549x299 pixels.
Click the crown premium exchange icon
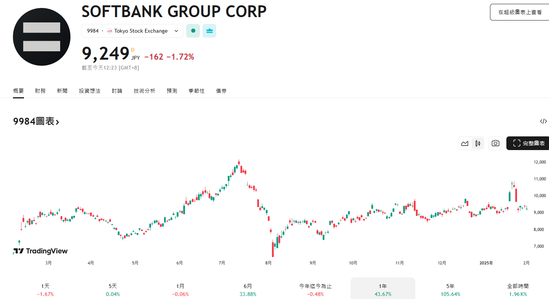tap(209, 31)
